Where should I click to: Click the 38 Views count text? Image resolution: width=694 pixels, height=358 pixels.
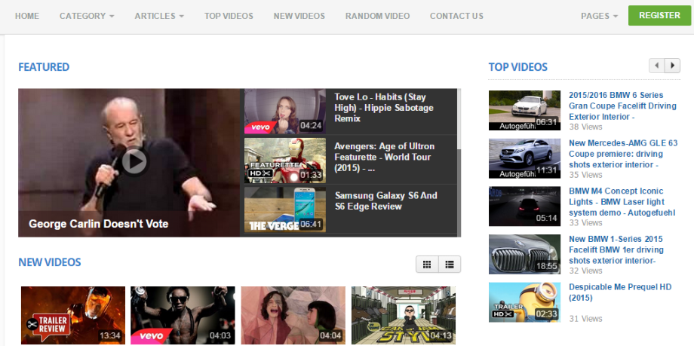pos(585,127)
